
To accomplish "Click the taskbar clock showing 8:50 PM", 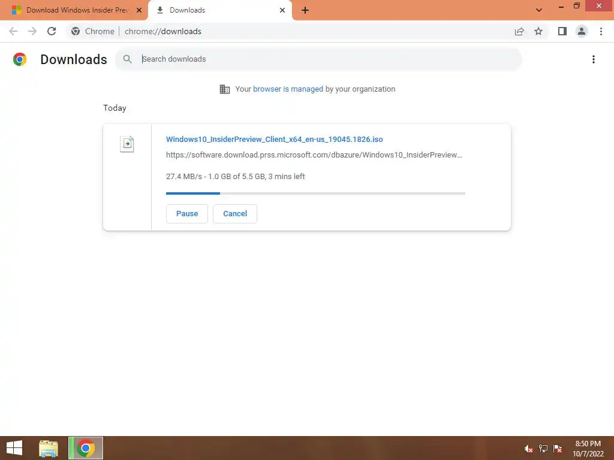I will [x=588, y=449].
